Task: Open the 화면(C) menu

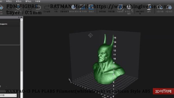Action: coord(9,1)
